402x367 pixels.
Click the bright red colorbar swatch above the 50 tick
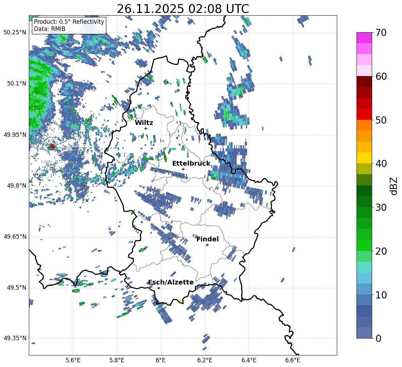364,114
